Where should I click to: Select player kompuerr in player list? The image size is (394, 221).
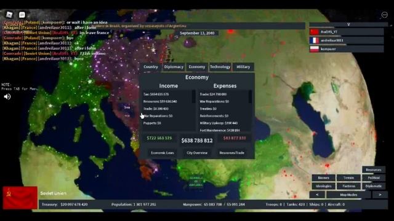(347, 49)
